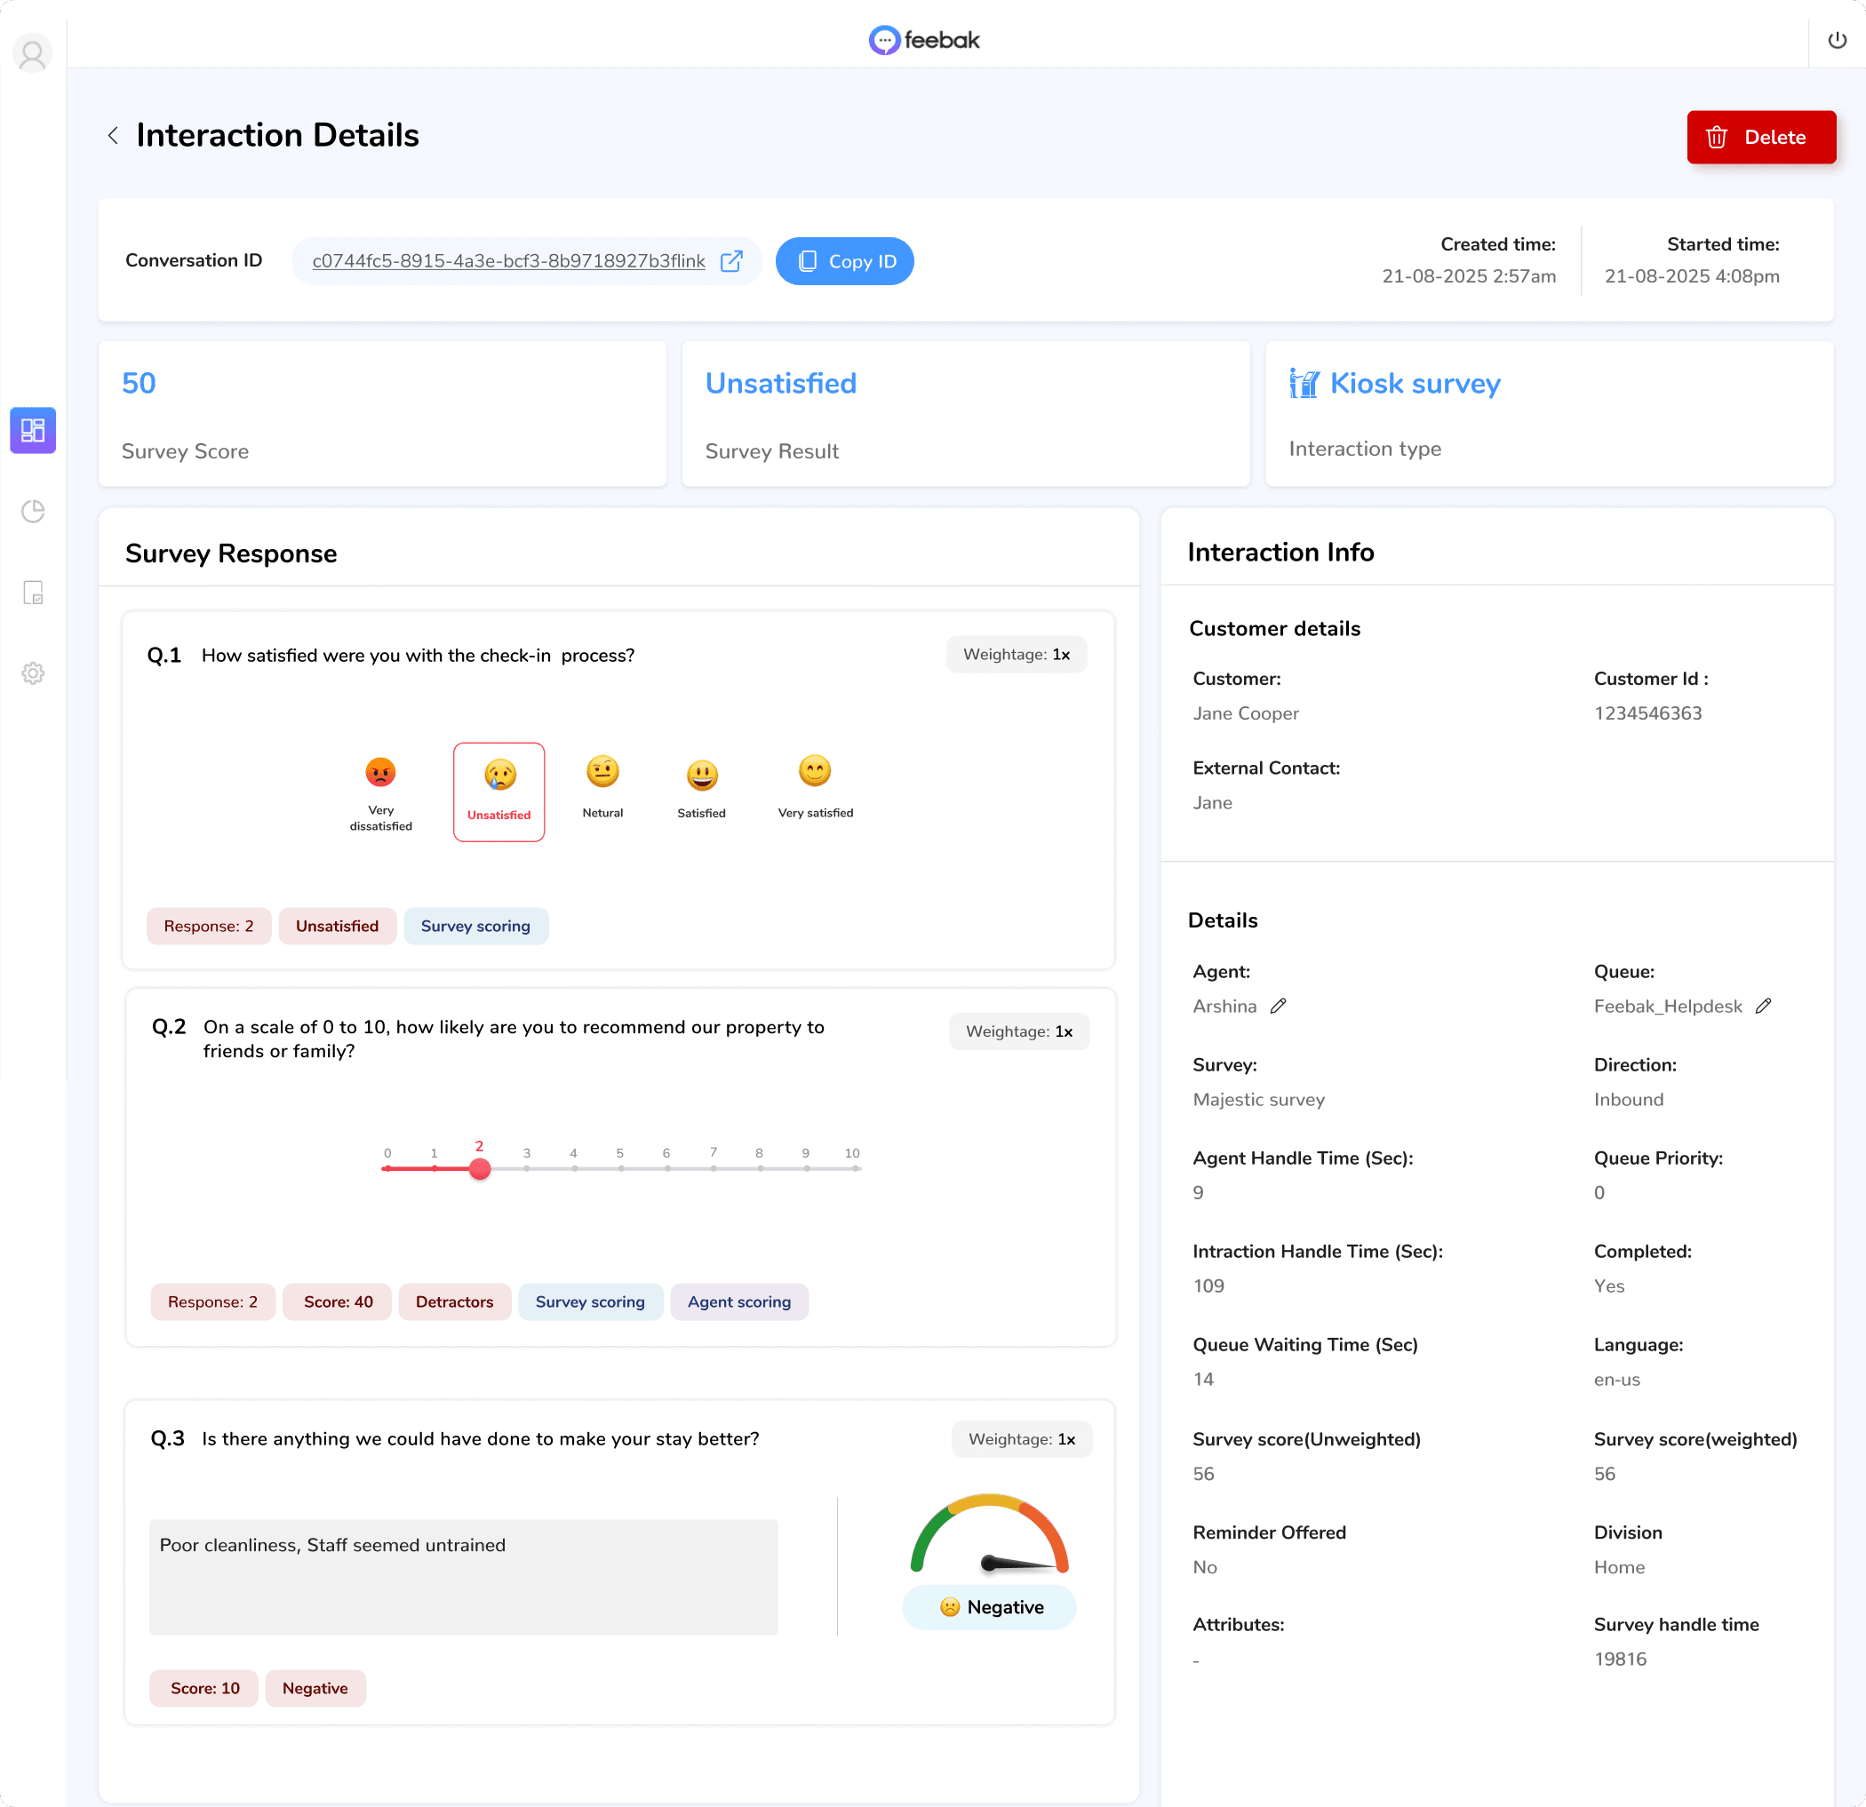Click Q.3 Weightage: 1x label
The width and height of the screenshot is (1866, 1807).
point(1022,1438)
